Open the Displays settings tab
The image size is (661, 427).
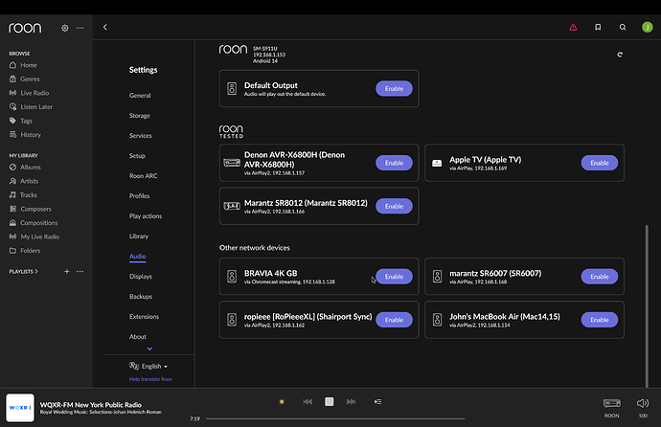click(141, 277)
